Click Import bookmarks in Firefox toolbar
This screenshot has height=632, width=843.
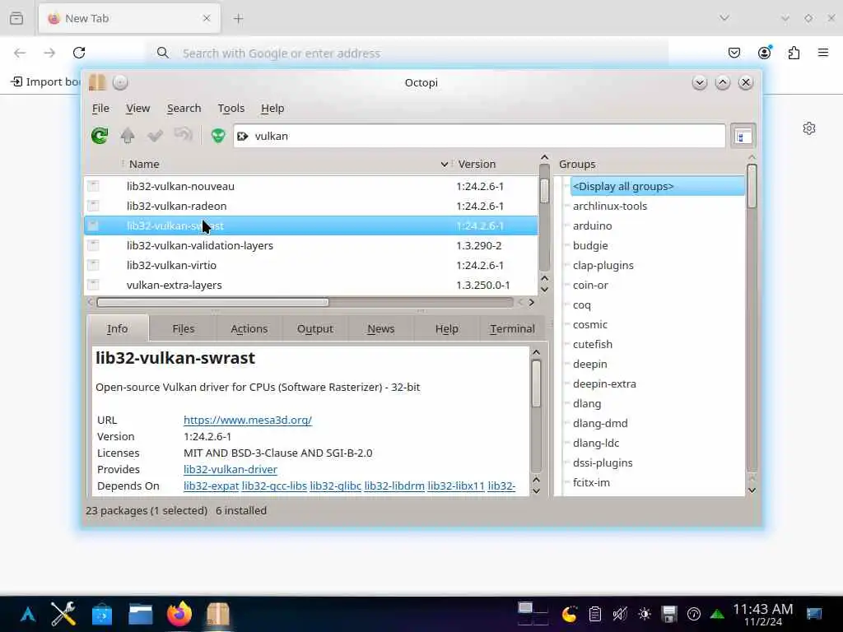click(46, 81)
